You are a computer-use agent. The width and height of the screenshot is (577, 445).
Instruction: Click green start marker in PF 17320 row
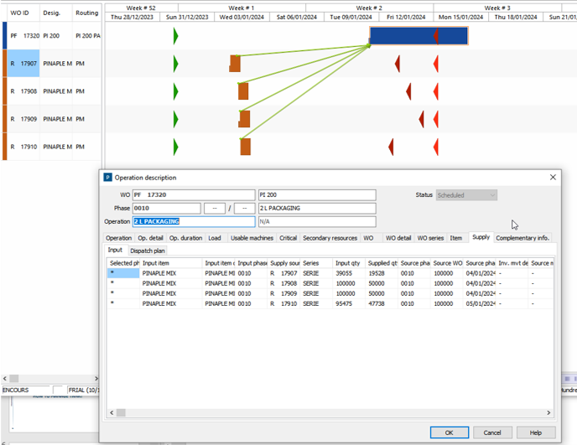175,36
